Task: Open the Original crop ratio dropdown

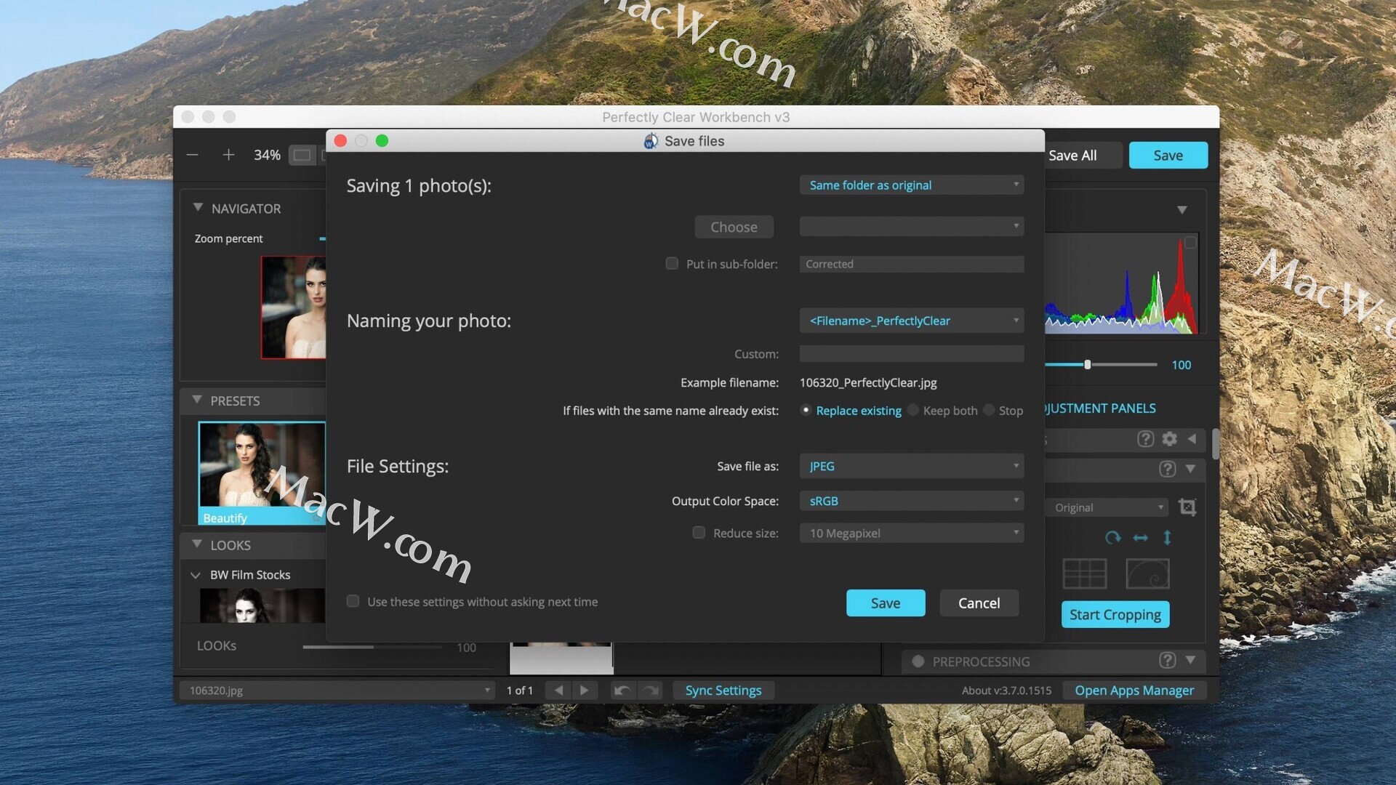Action: pyautogui.click(x=1107, y=507)
